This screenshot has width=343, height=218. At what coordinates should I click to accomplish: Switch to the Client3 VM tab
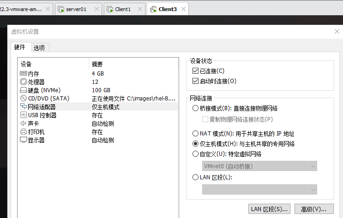click(x=168, y=9)
